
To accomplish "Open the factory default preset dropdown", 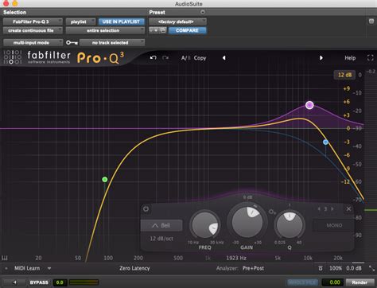I will pyautogui.click(x=177, y=21).
